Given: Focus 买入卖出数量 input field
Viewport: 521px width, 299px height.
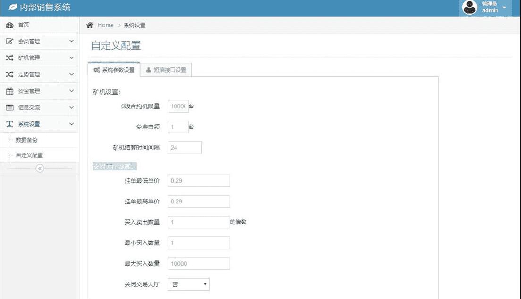Looking at the screenshot, I should coord(199,222).
